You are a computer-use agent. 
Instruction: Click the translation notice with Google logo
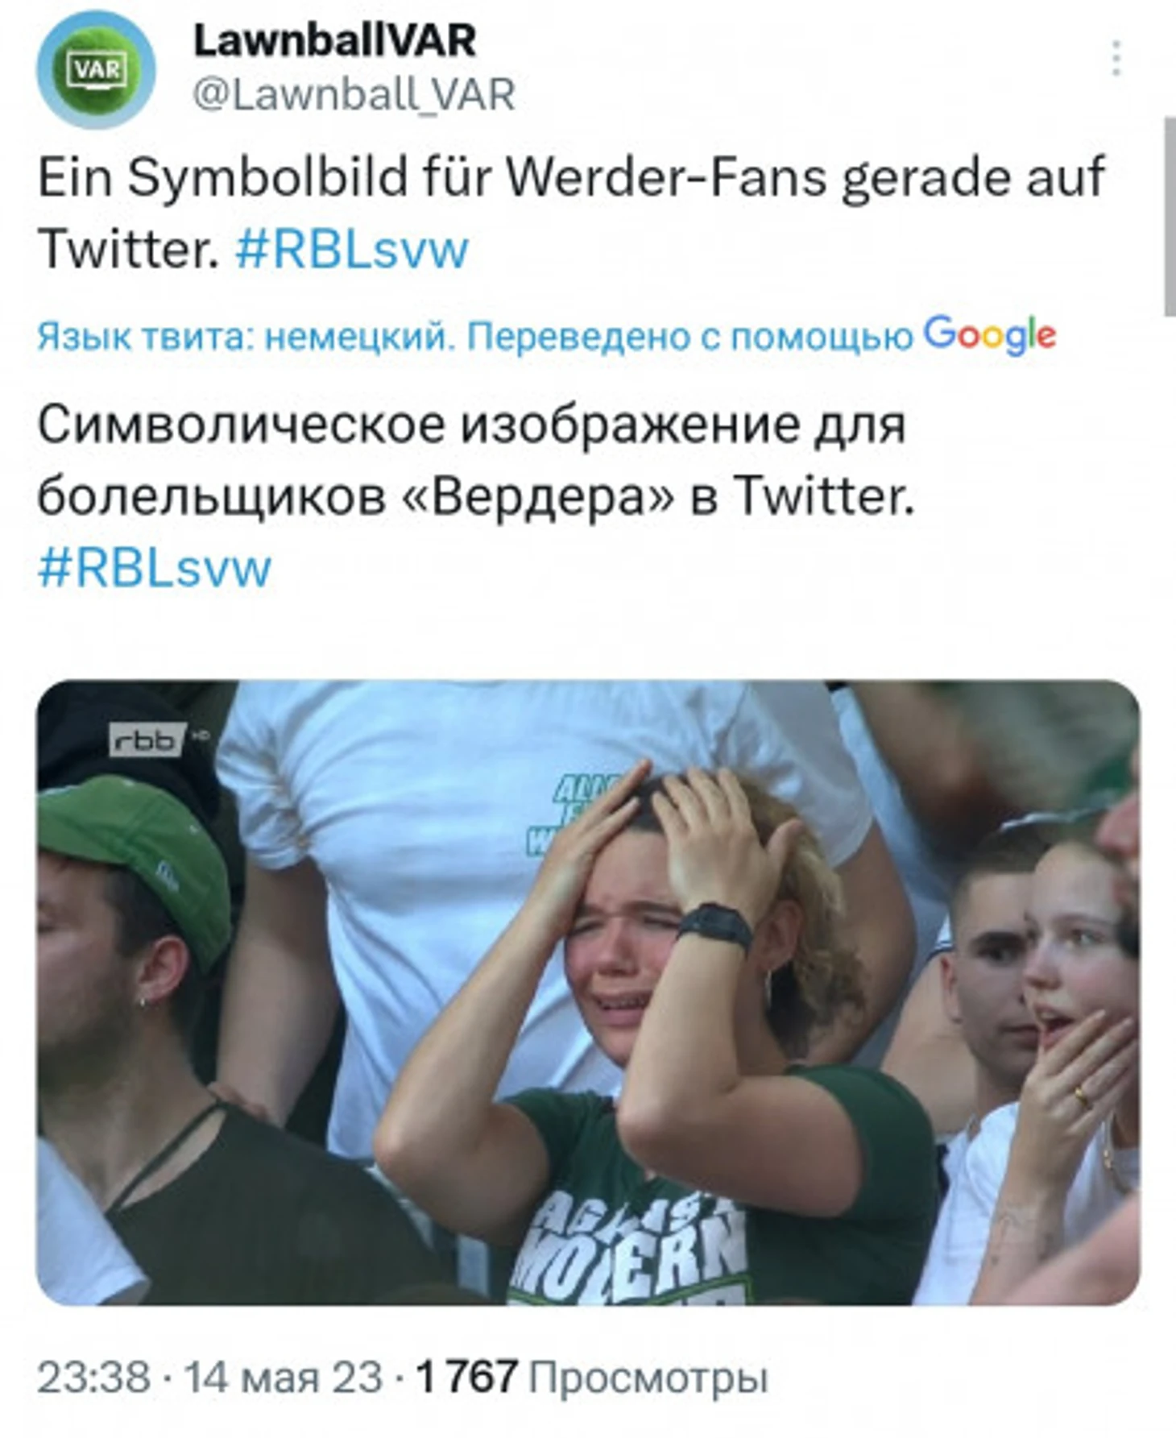click(x=546, y=336)
